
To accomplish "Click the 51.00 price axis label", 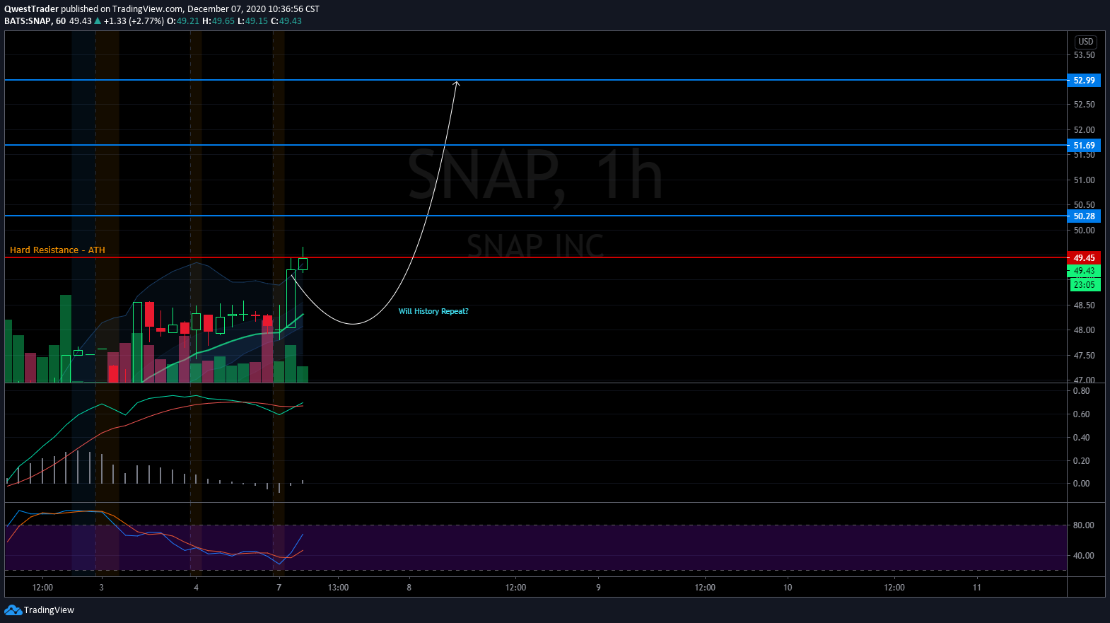I will [1084, 180].
